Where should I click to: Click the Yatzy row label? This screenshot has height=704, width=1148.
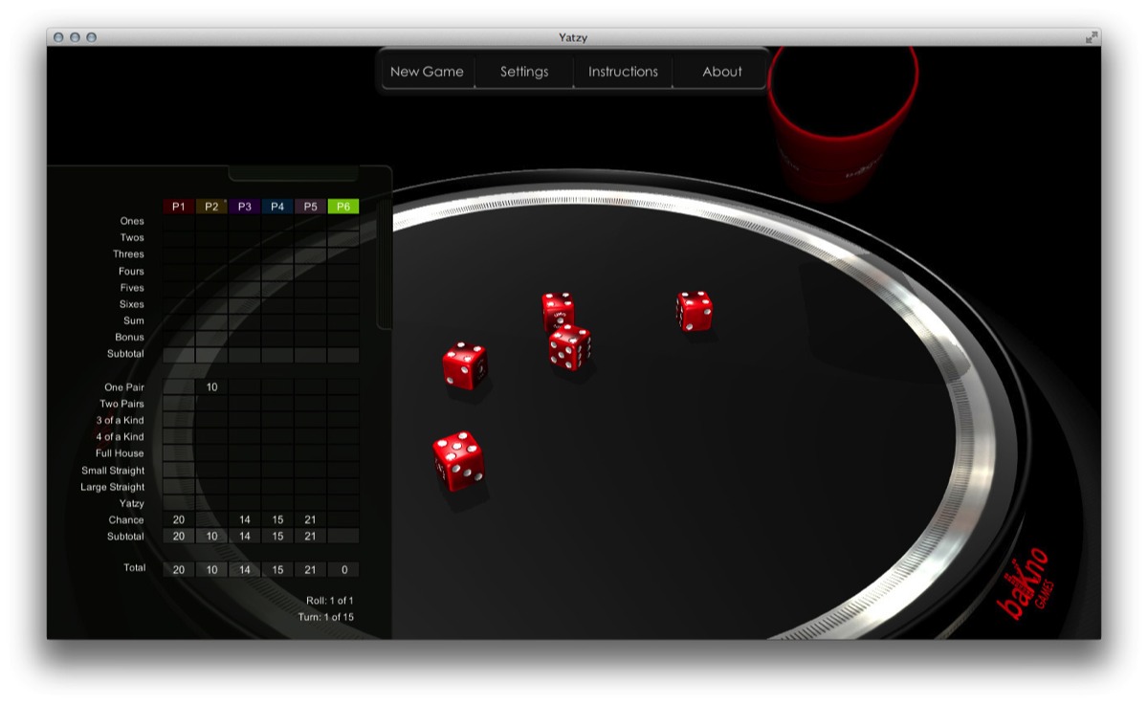132,503
